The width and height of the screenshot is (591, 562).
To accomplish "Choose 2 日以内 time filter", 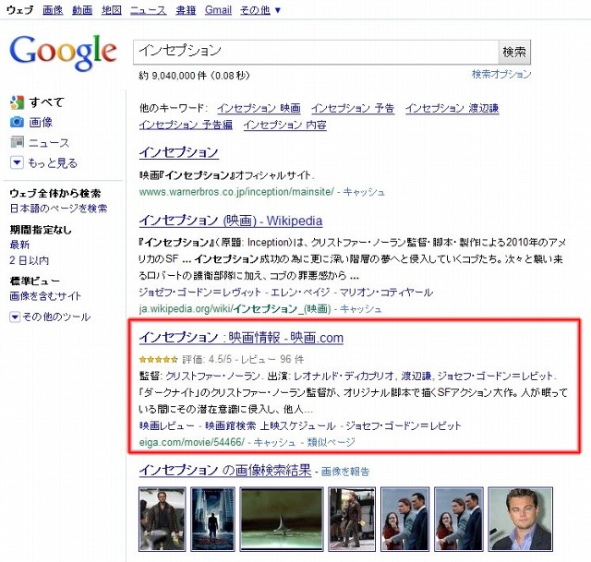I will [29, 260].
